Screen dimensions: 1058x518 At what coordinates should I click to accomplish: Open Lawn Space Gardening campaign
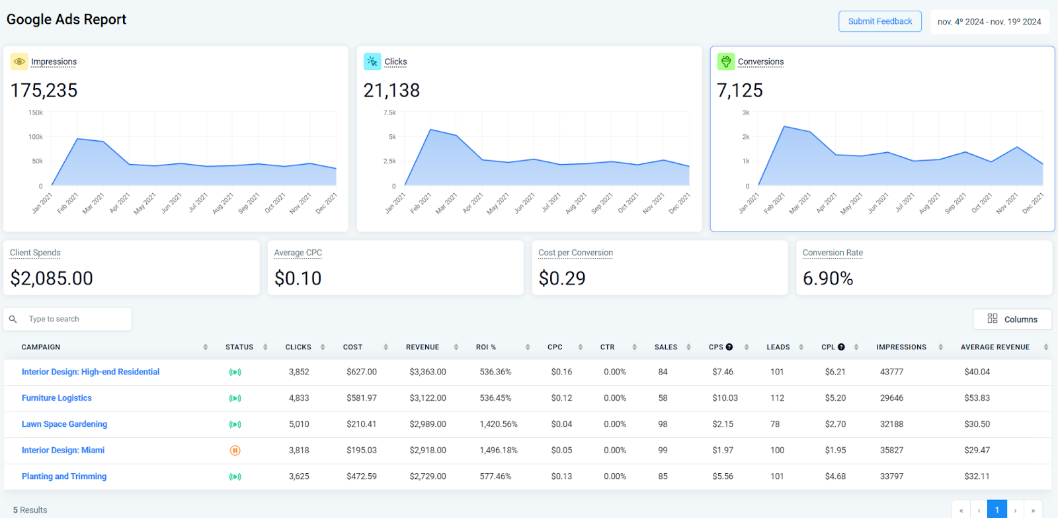point(64,424)
